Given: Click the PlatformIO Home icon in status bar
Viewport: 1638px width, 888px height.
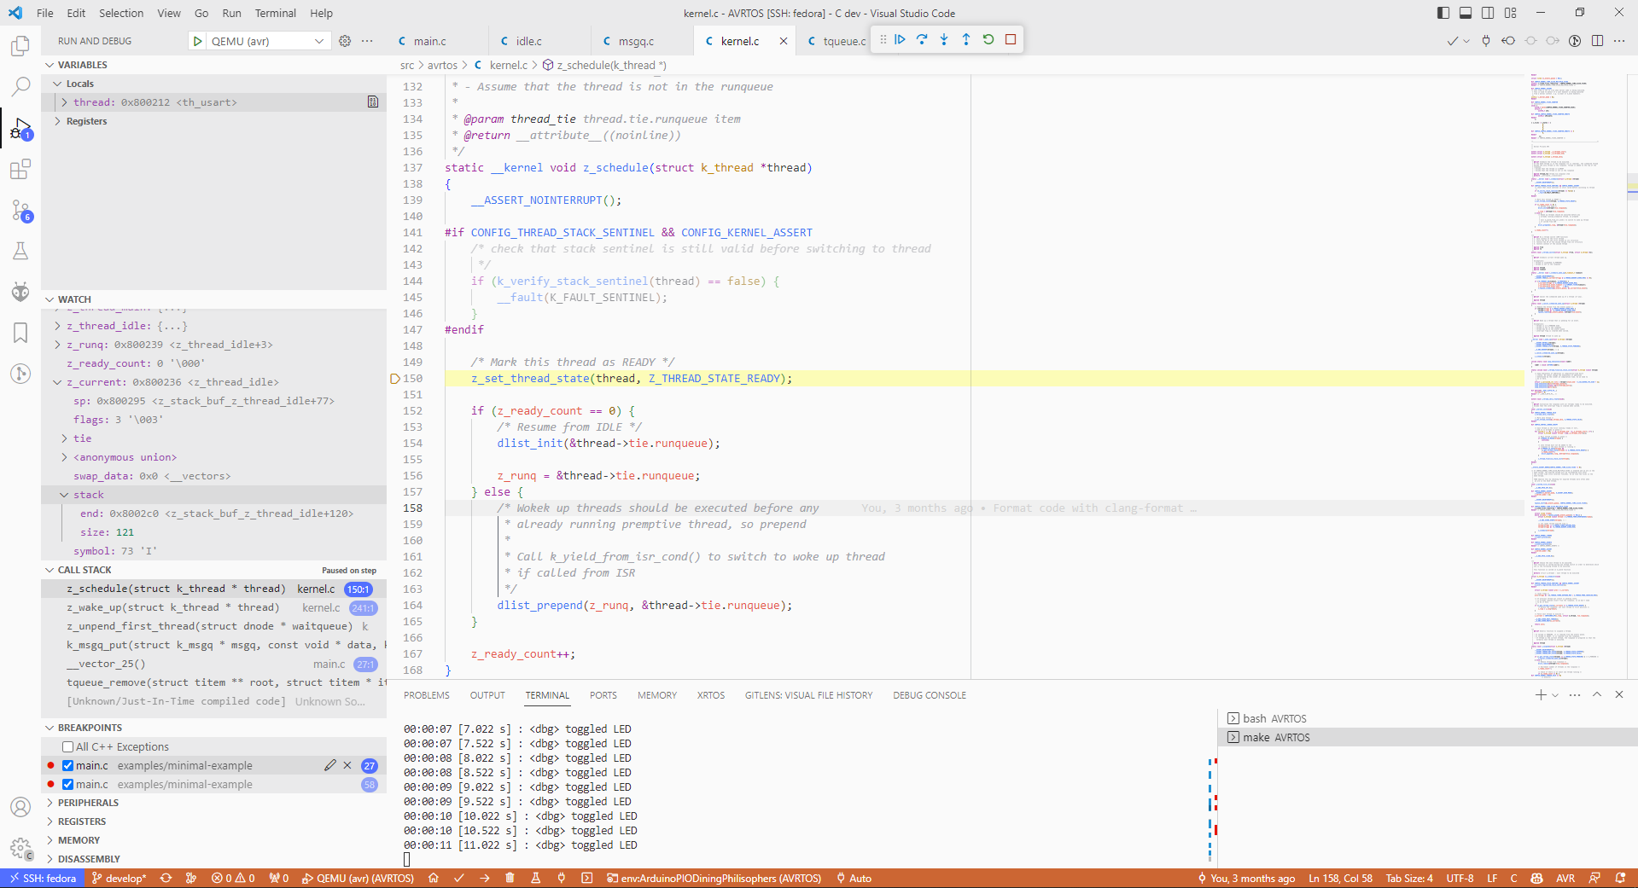Looking at the screenshot, I should click(434, 878).
